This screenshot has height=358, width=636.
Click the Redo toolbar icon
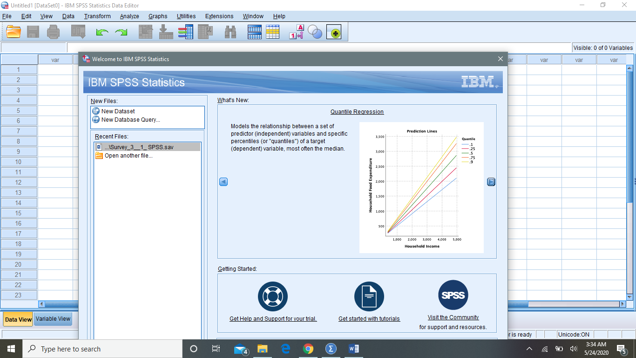click(121, 32)
